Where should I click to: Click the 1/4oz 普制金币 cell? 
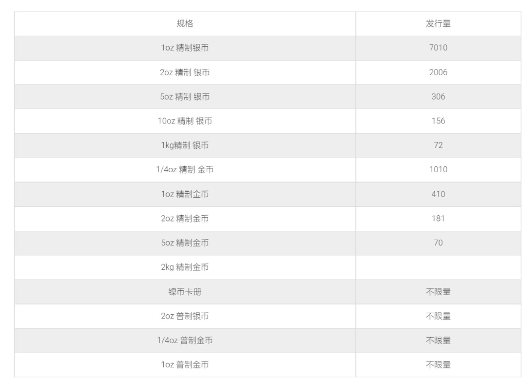click(x=185, y=340)
